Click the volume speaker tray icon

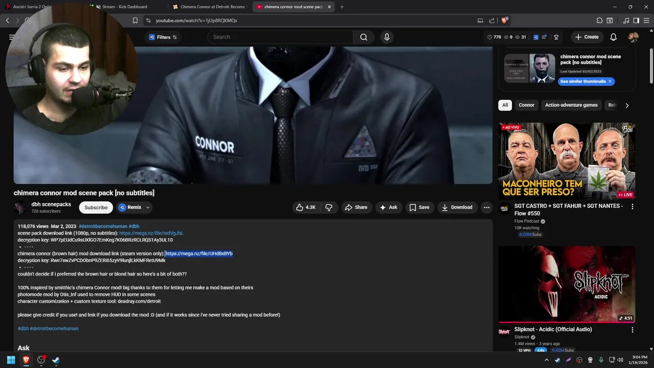pyautogui.click(x=620, y=360)
